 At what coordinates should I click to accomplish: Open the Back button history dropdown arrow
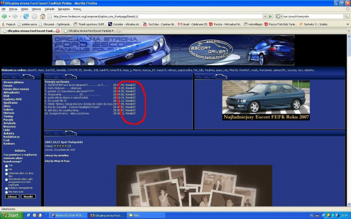(10, 16)
